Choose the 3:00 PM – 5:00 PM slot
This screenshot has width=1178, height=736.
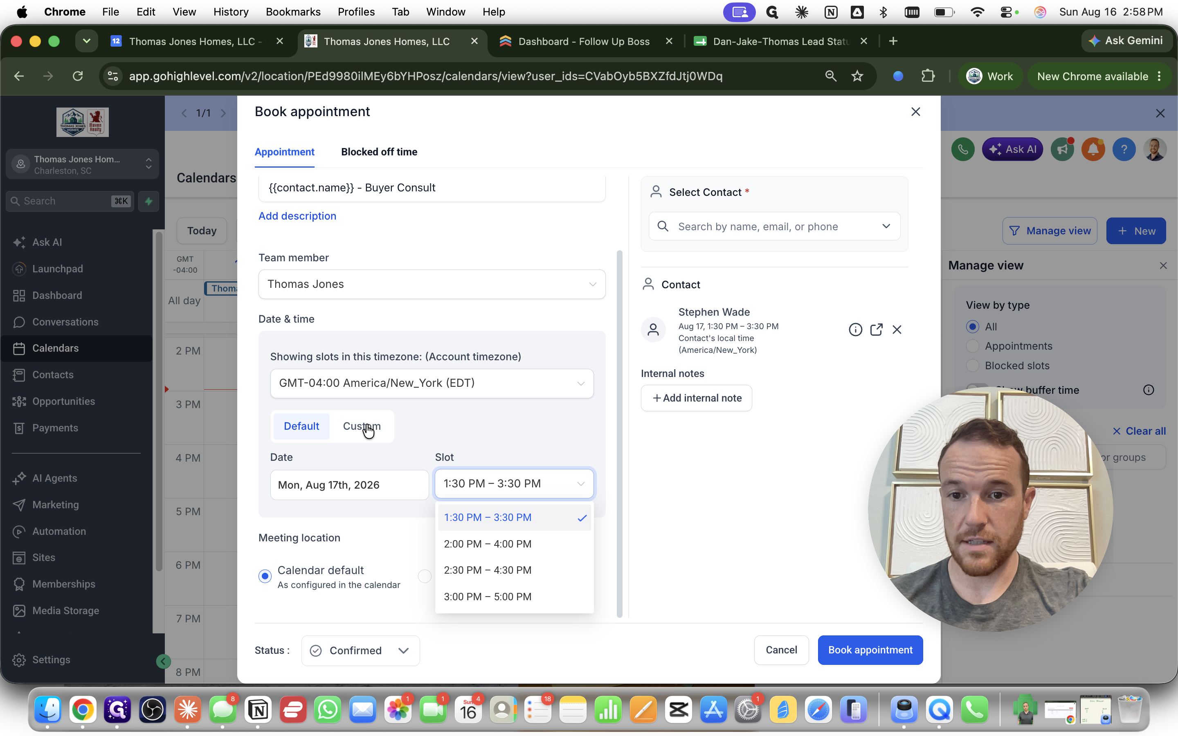click(514, 597)
